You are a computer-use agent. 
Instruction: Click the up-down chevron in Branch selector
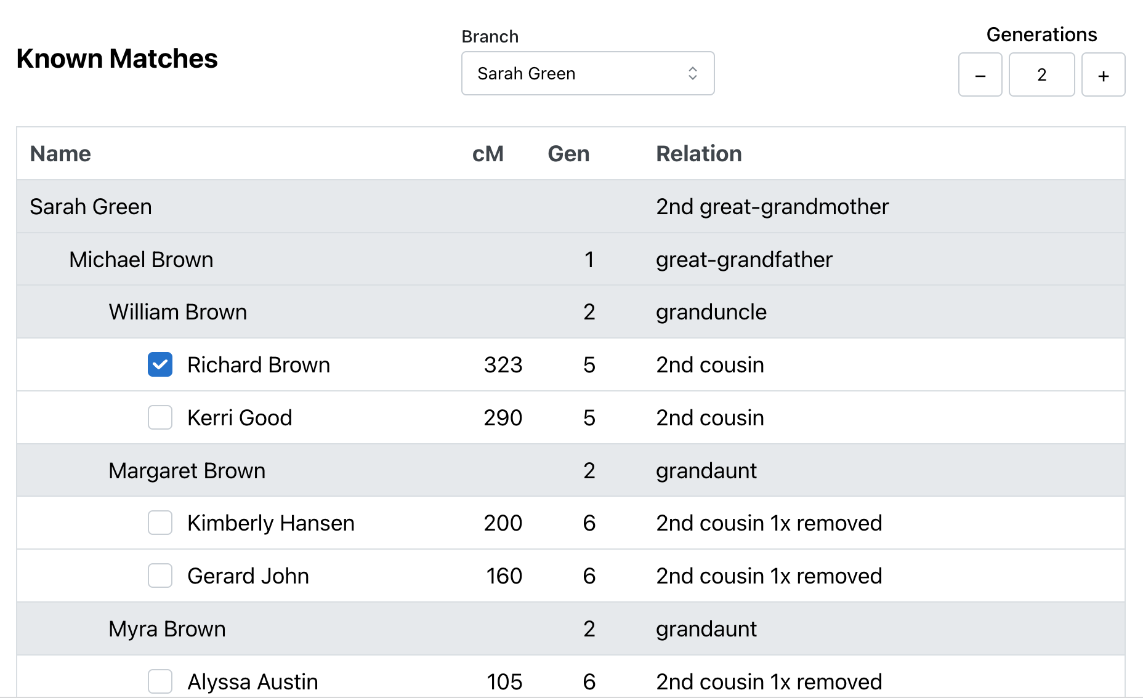693,74
